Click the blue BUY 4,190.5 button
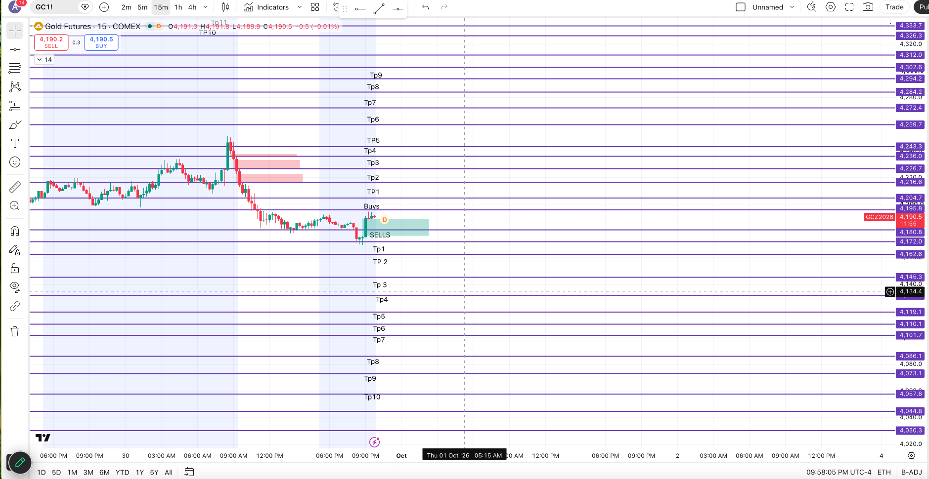The image size is (929, 479). (x=101, y=42)
